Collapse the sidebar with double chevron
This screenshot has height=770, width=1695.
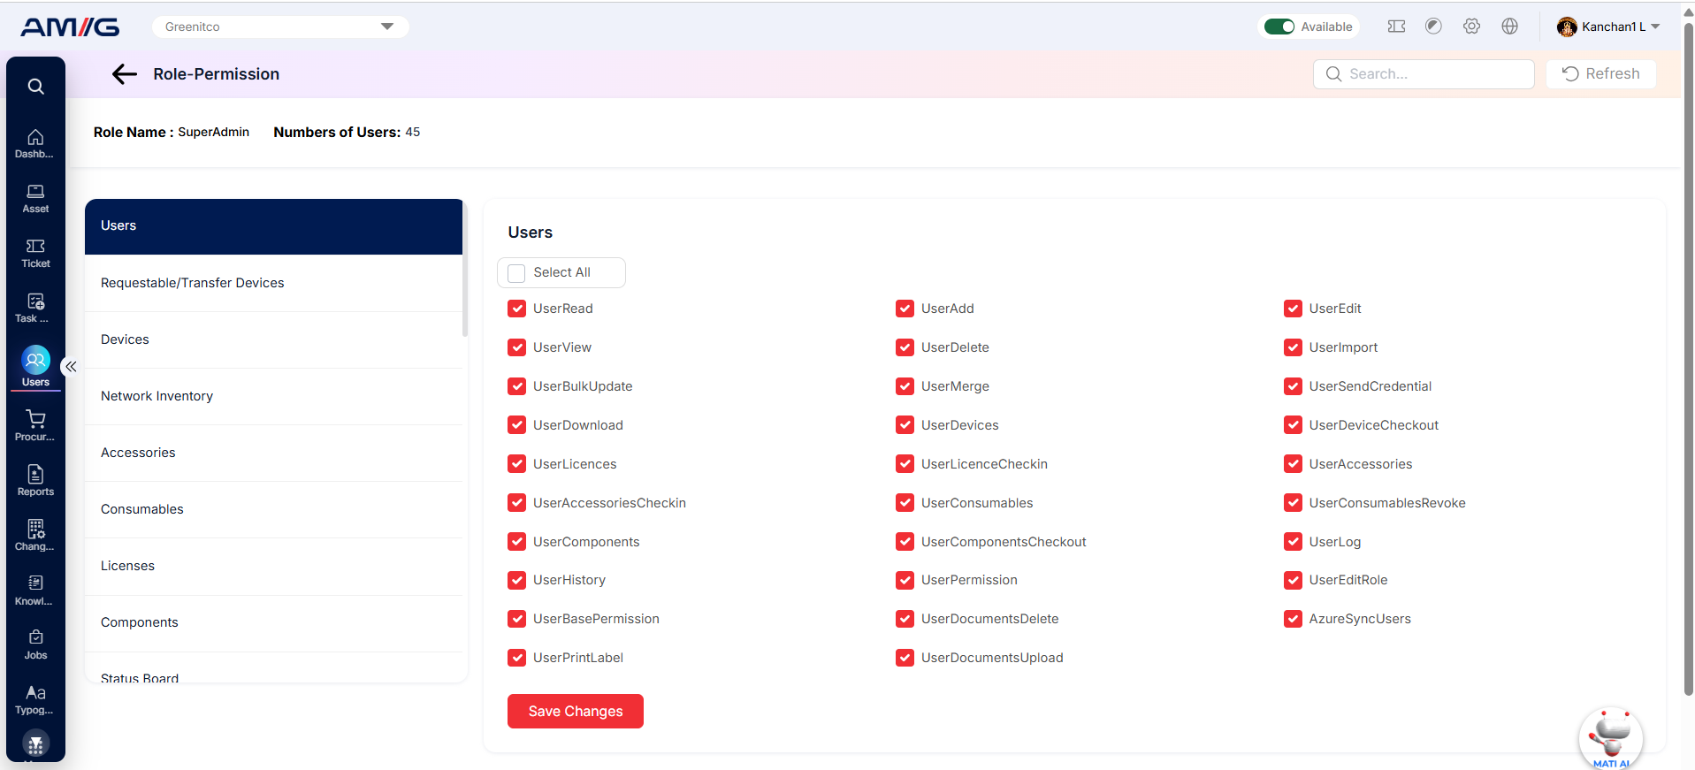pos(71,366)
